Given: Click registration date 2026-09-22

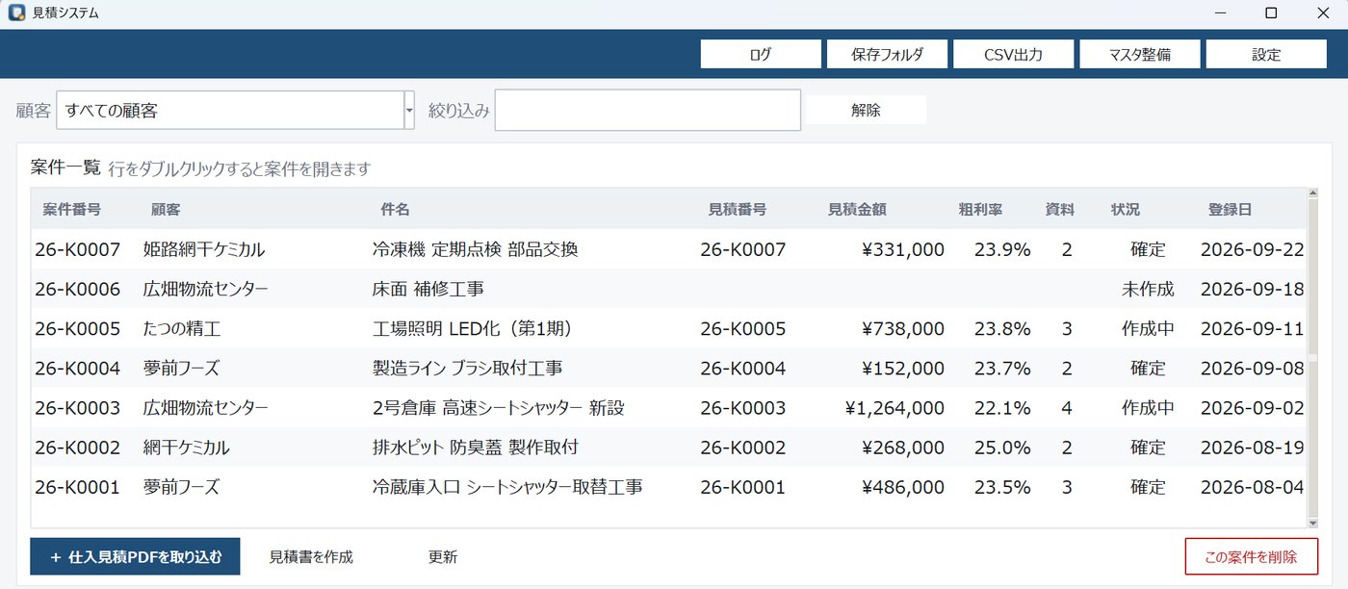Looking at the screenshot, I should pyautogui.click(x=1253, y=249).
